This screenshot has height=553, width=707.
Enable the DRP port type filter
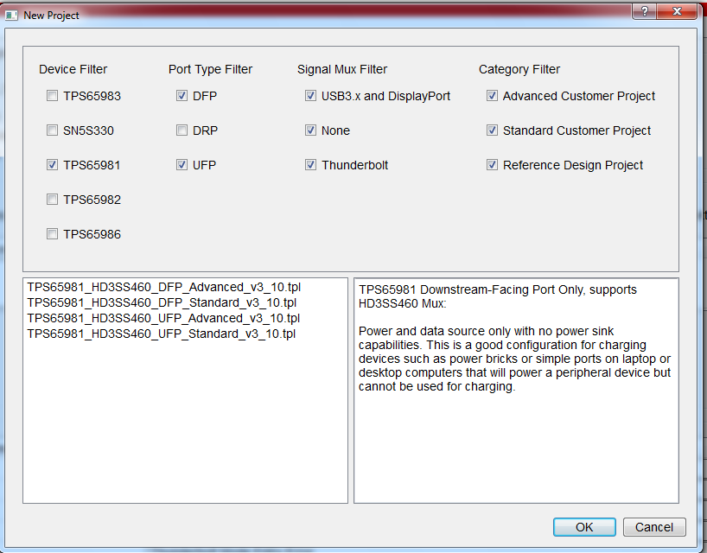[182, 130]
